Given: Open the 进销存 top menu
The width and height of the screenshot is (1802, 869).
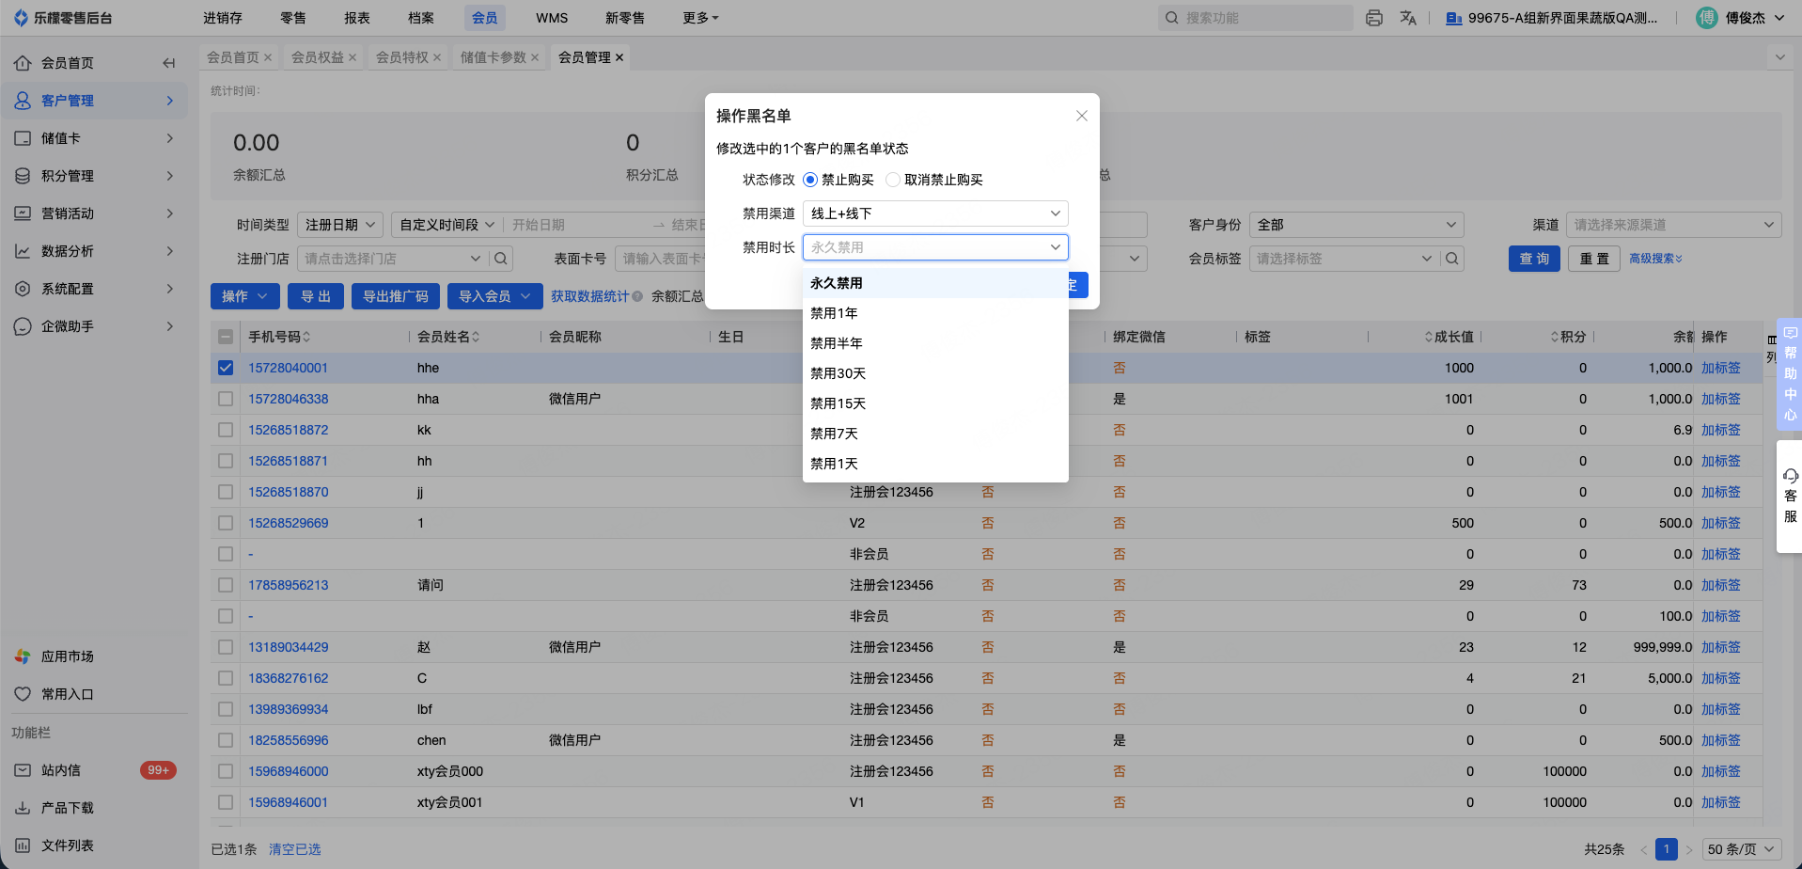Looking at the screenshot, I should point(223,18).
